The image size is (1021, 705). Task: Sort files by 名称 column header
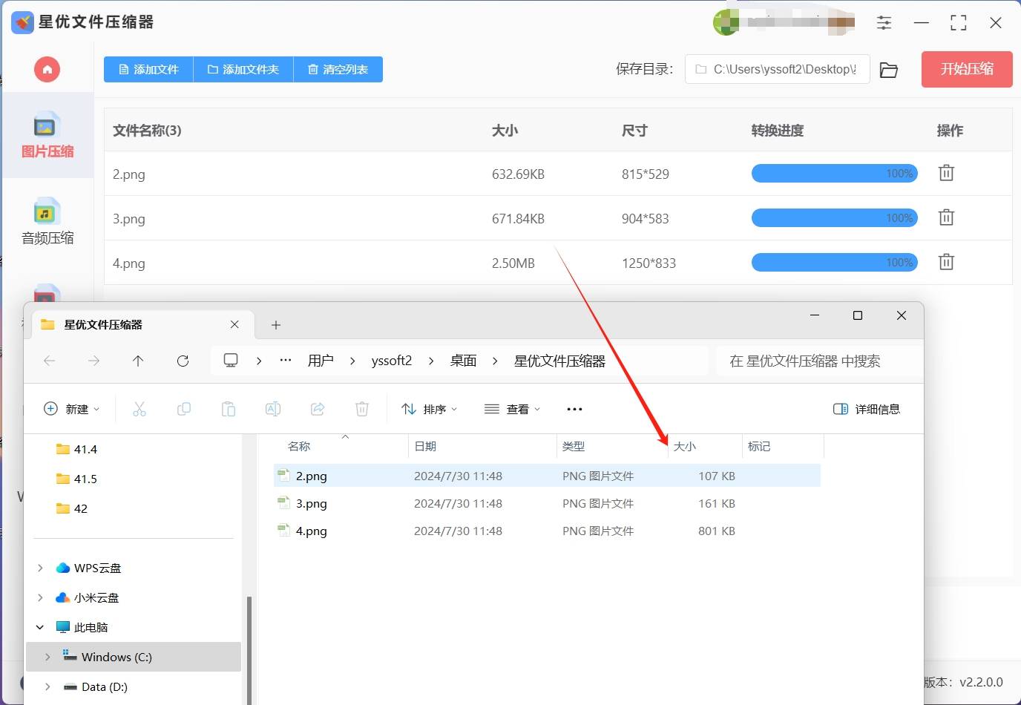pos(299,446)
